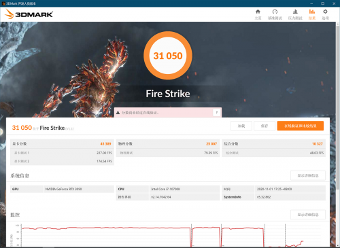
Task: Click the graphics score row showing 45 389
Action: (62, 144)
